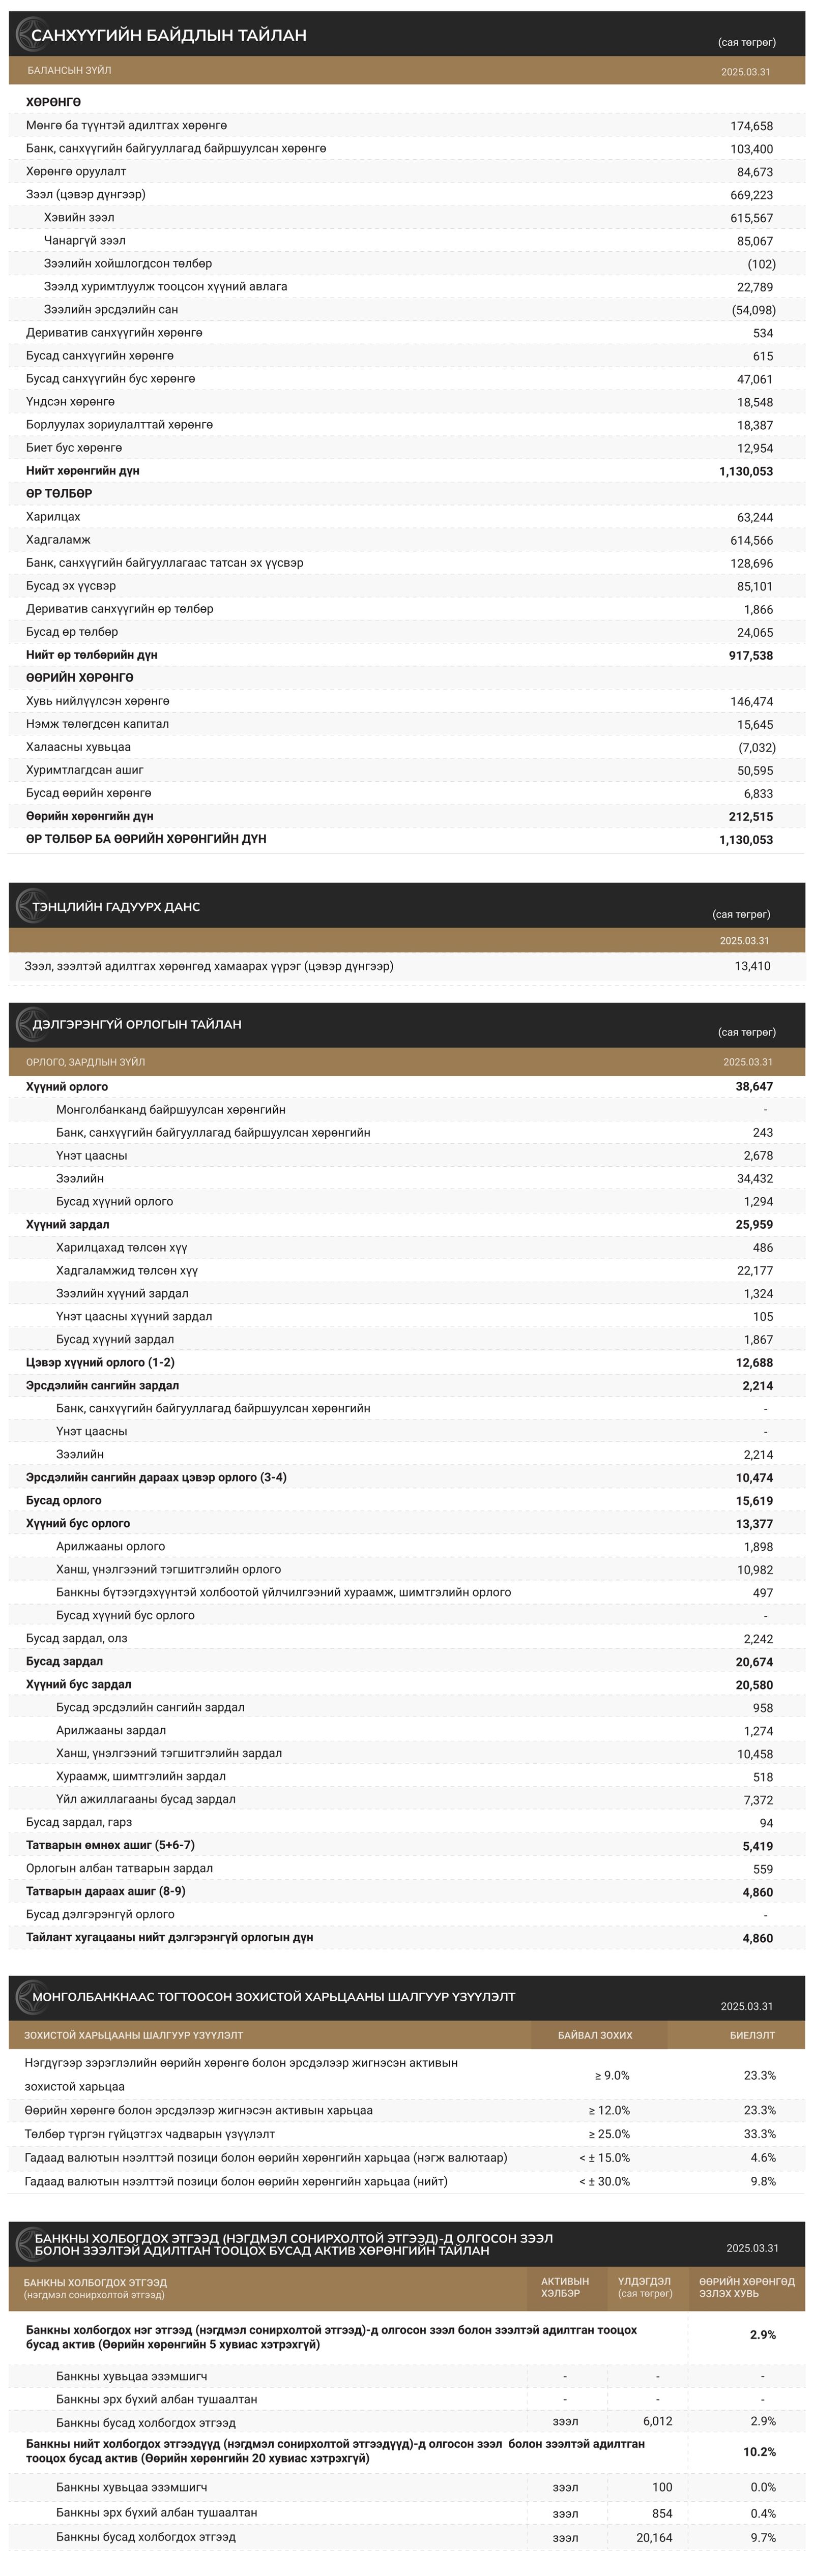
Task: Click the "Нийт өр төлбөрийн дүн" row label
Action: click(x=92, y=655)
